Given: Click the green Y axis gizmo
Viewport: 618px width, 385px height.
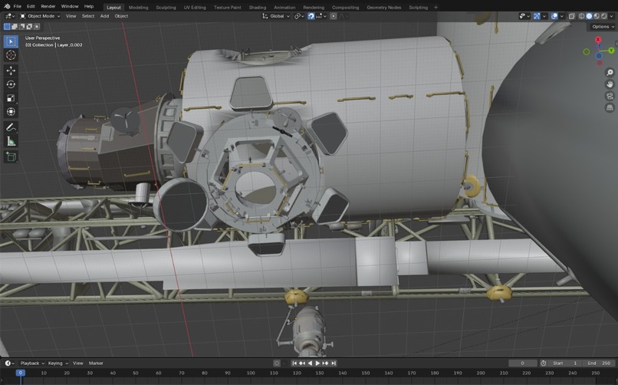Looking at the screenshot, I should pyautogui.click(x=611, y=51).
